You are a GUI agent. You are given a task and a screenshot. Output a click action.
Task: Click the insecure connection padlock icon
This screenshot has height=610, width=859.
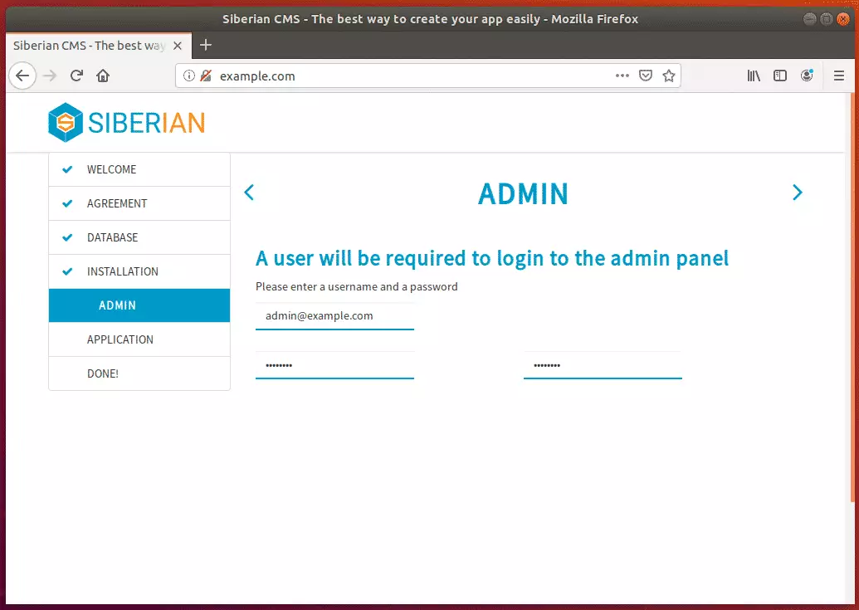[x=206, y=76]
